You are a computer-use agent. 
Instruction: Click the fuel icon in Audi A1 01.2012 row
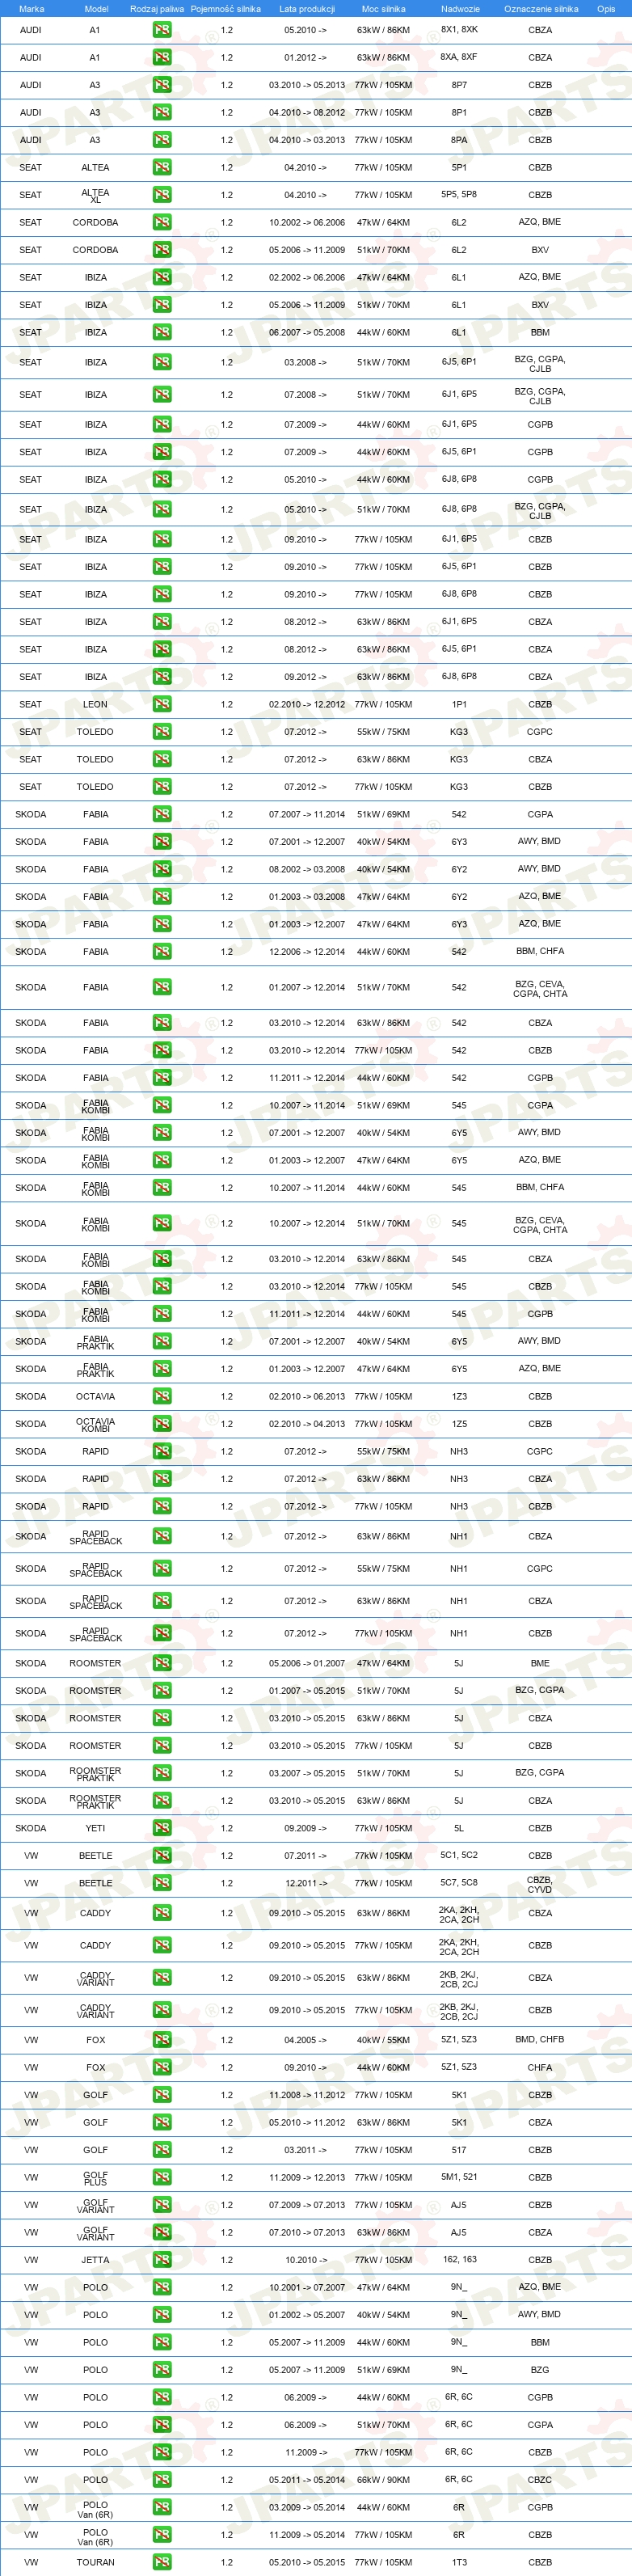[162, 58]
